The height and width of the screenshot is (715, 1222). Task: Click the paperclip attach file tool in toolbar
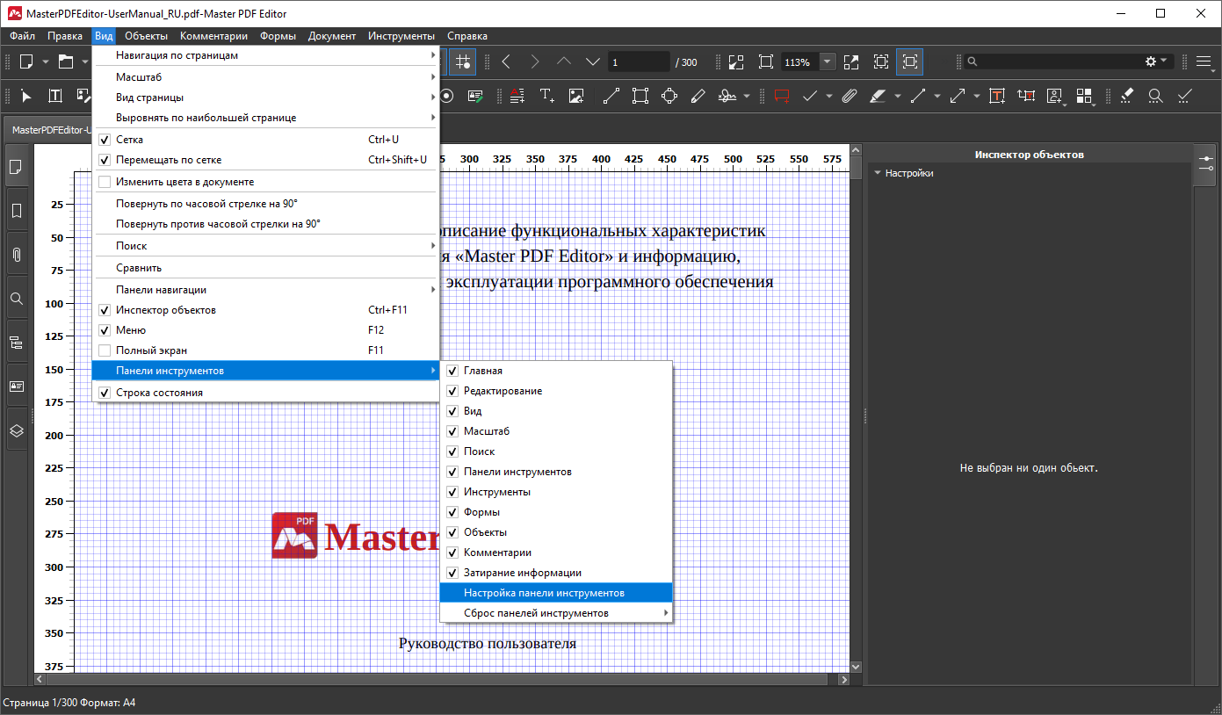(849, 96)
